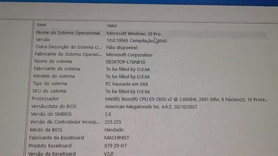Select the 'Processador' row label
The height and width of the screenshot is (156, 278).
click(x=45, y=99)
